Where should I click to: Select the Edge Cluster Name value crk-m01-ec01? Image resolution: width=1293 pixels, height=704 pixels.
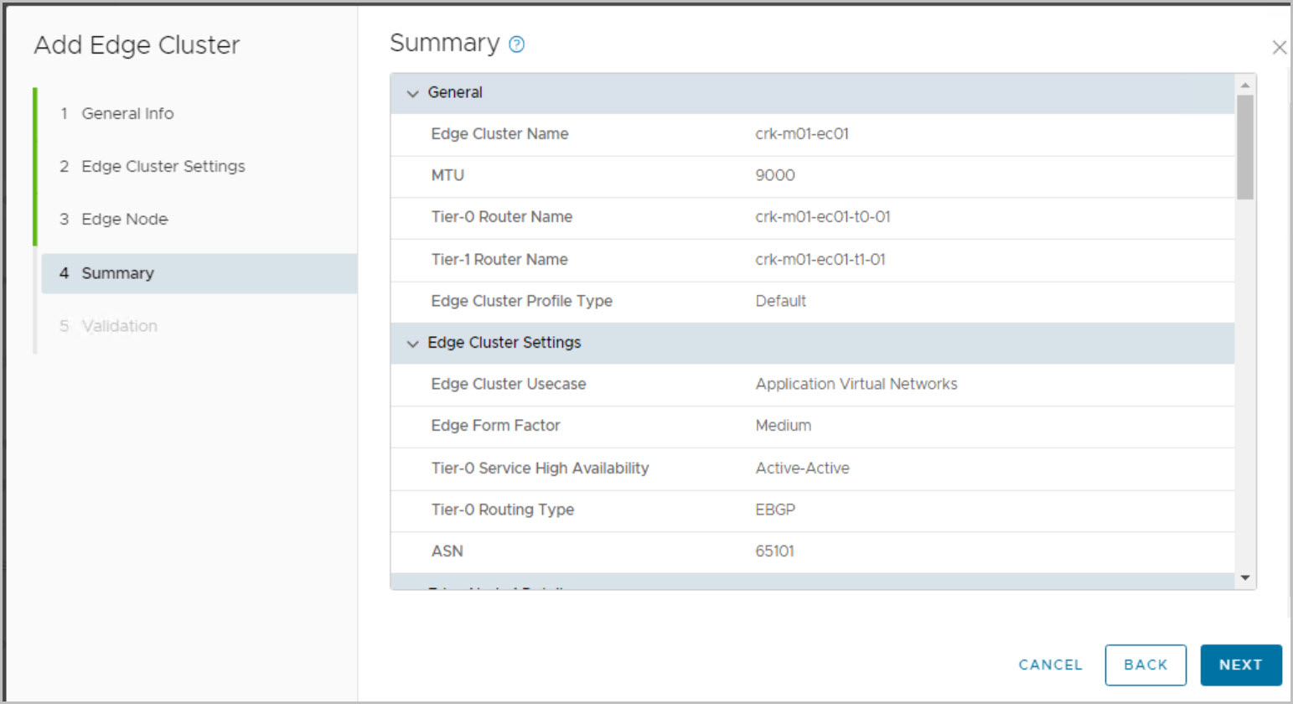click(802, 134)
